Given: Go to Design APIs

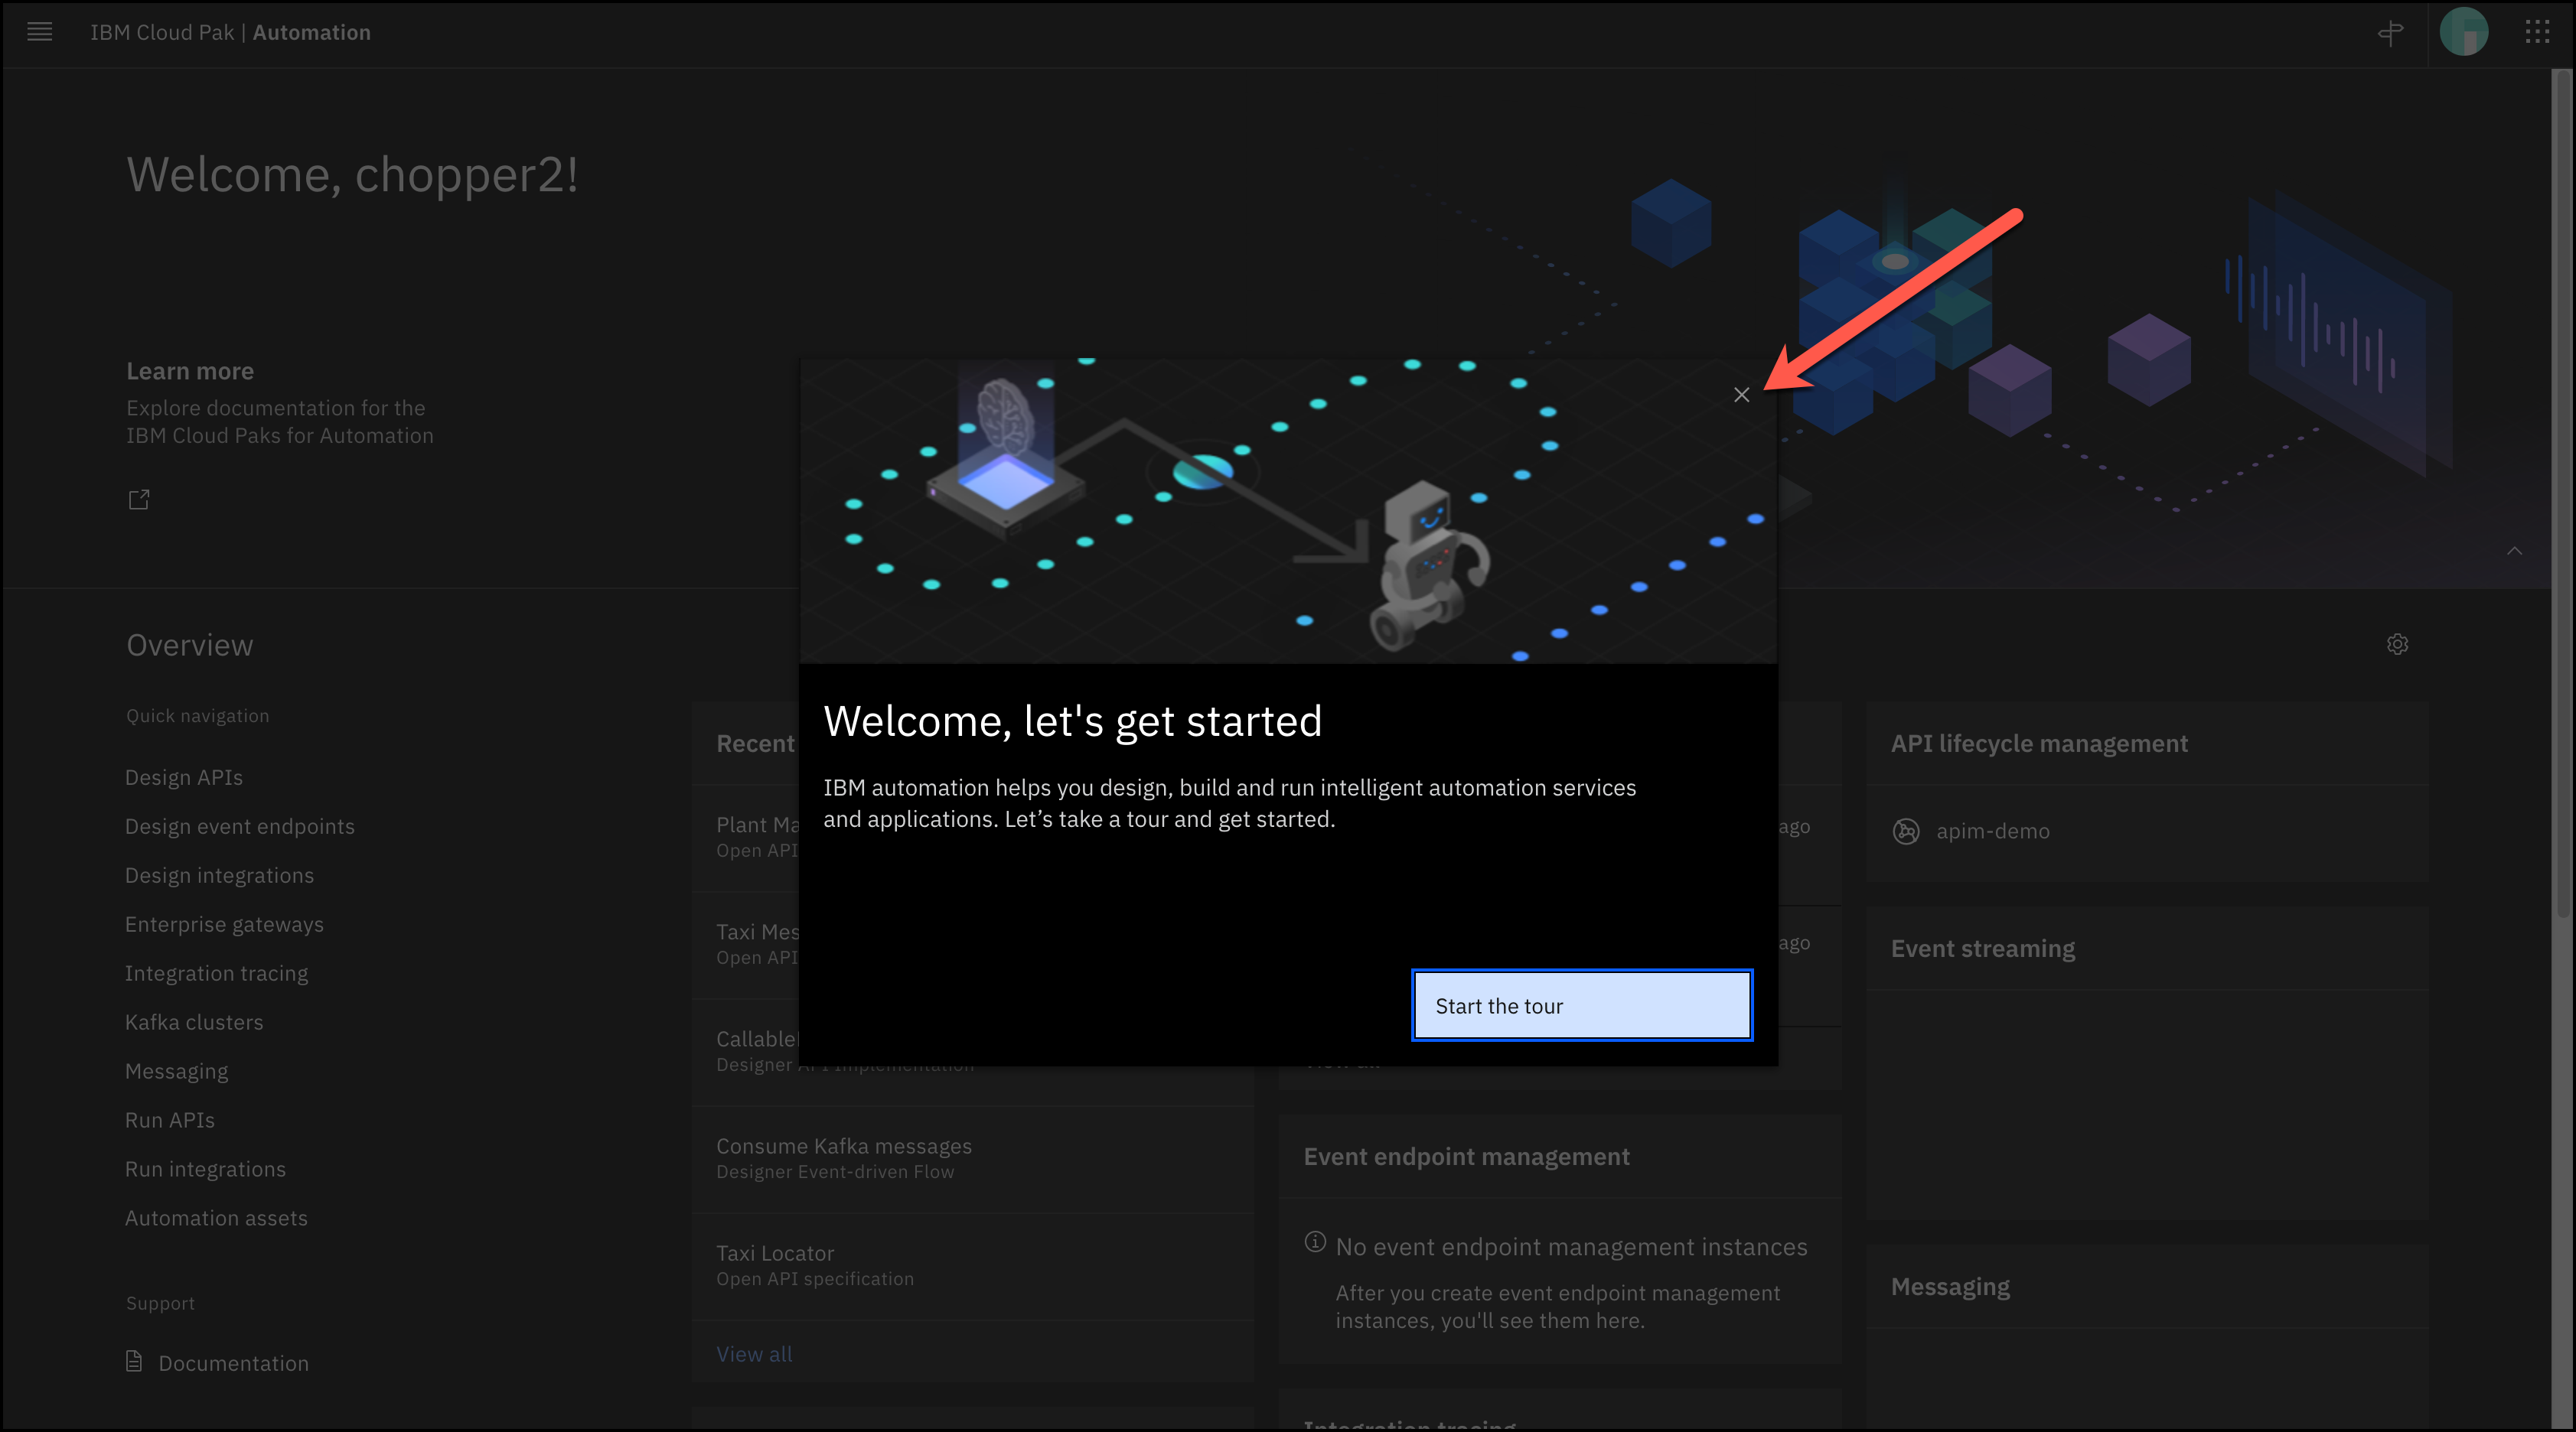Looking at the screenshot, I should coord(184,777).
